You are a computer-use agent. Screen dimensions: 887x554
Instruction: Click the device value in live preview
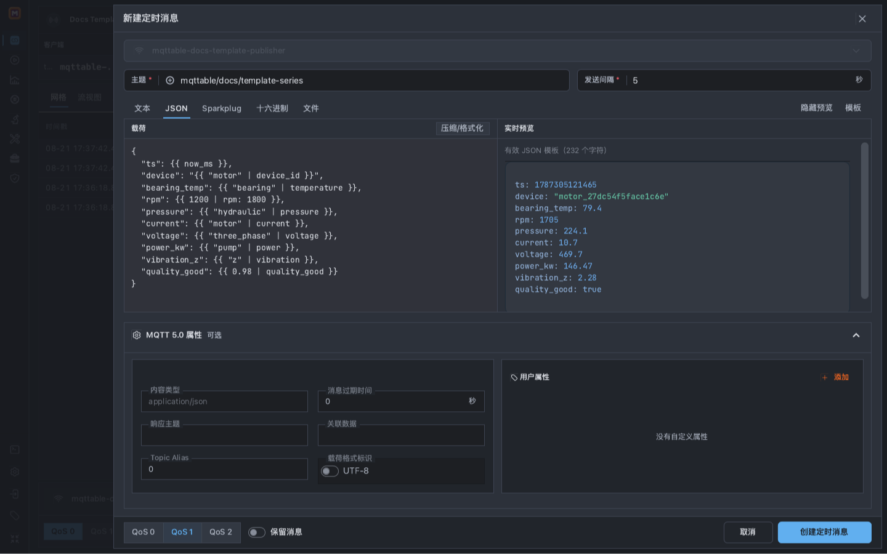[611, 196]
